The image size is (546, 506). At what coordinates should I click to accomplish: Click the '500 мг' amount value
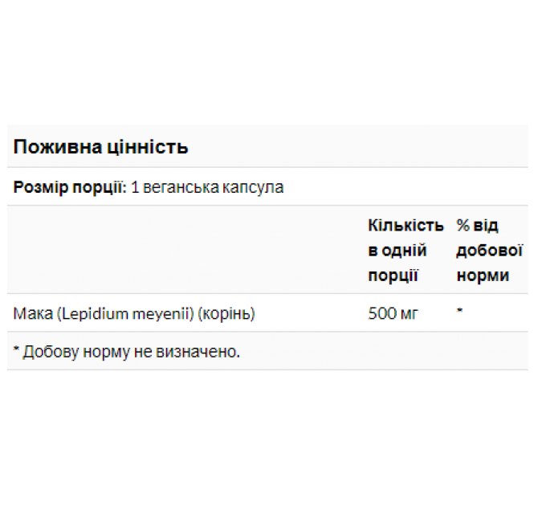[393, 313]
